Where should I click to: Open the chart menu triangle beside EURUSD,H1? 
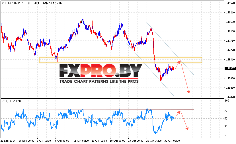[x=3, y=3]
